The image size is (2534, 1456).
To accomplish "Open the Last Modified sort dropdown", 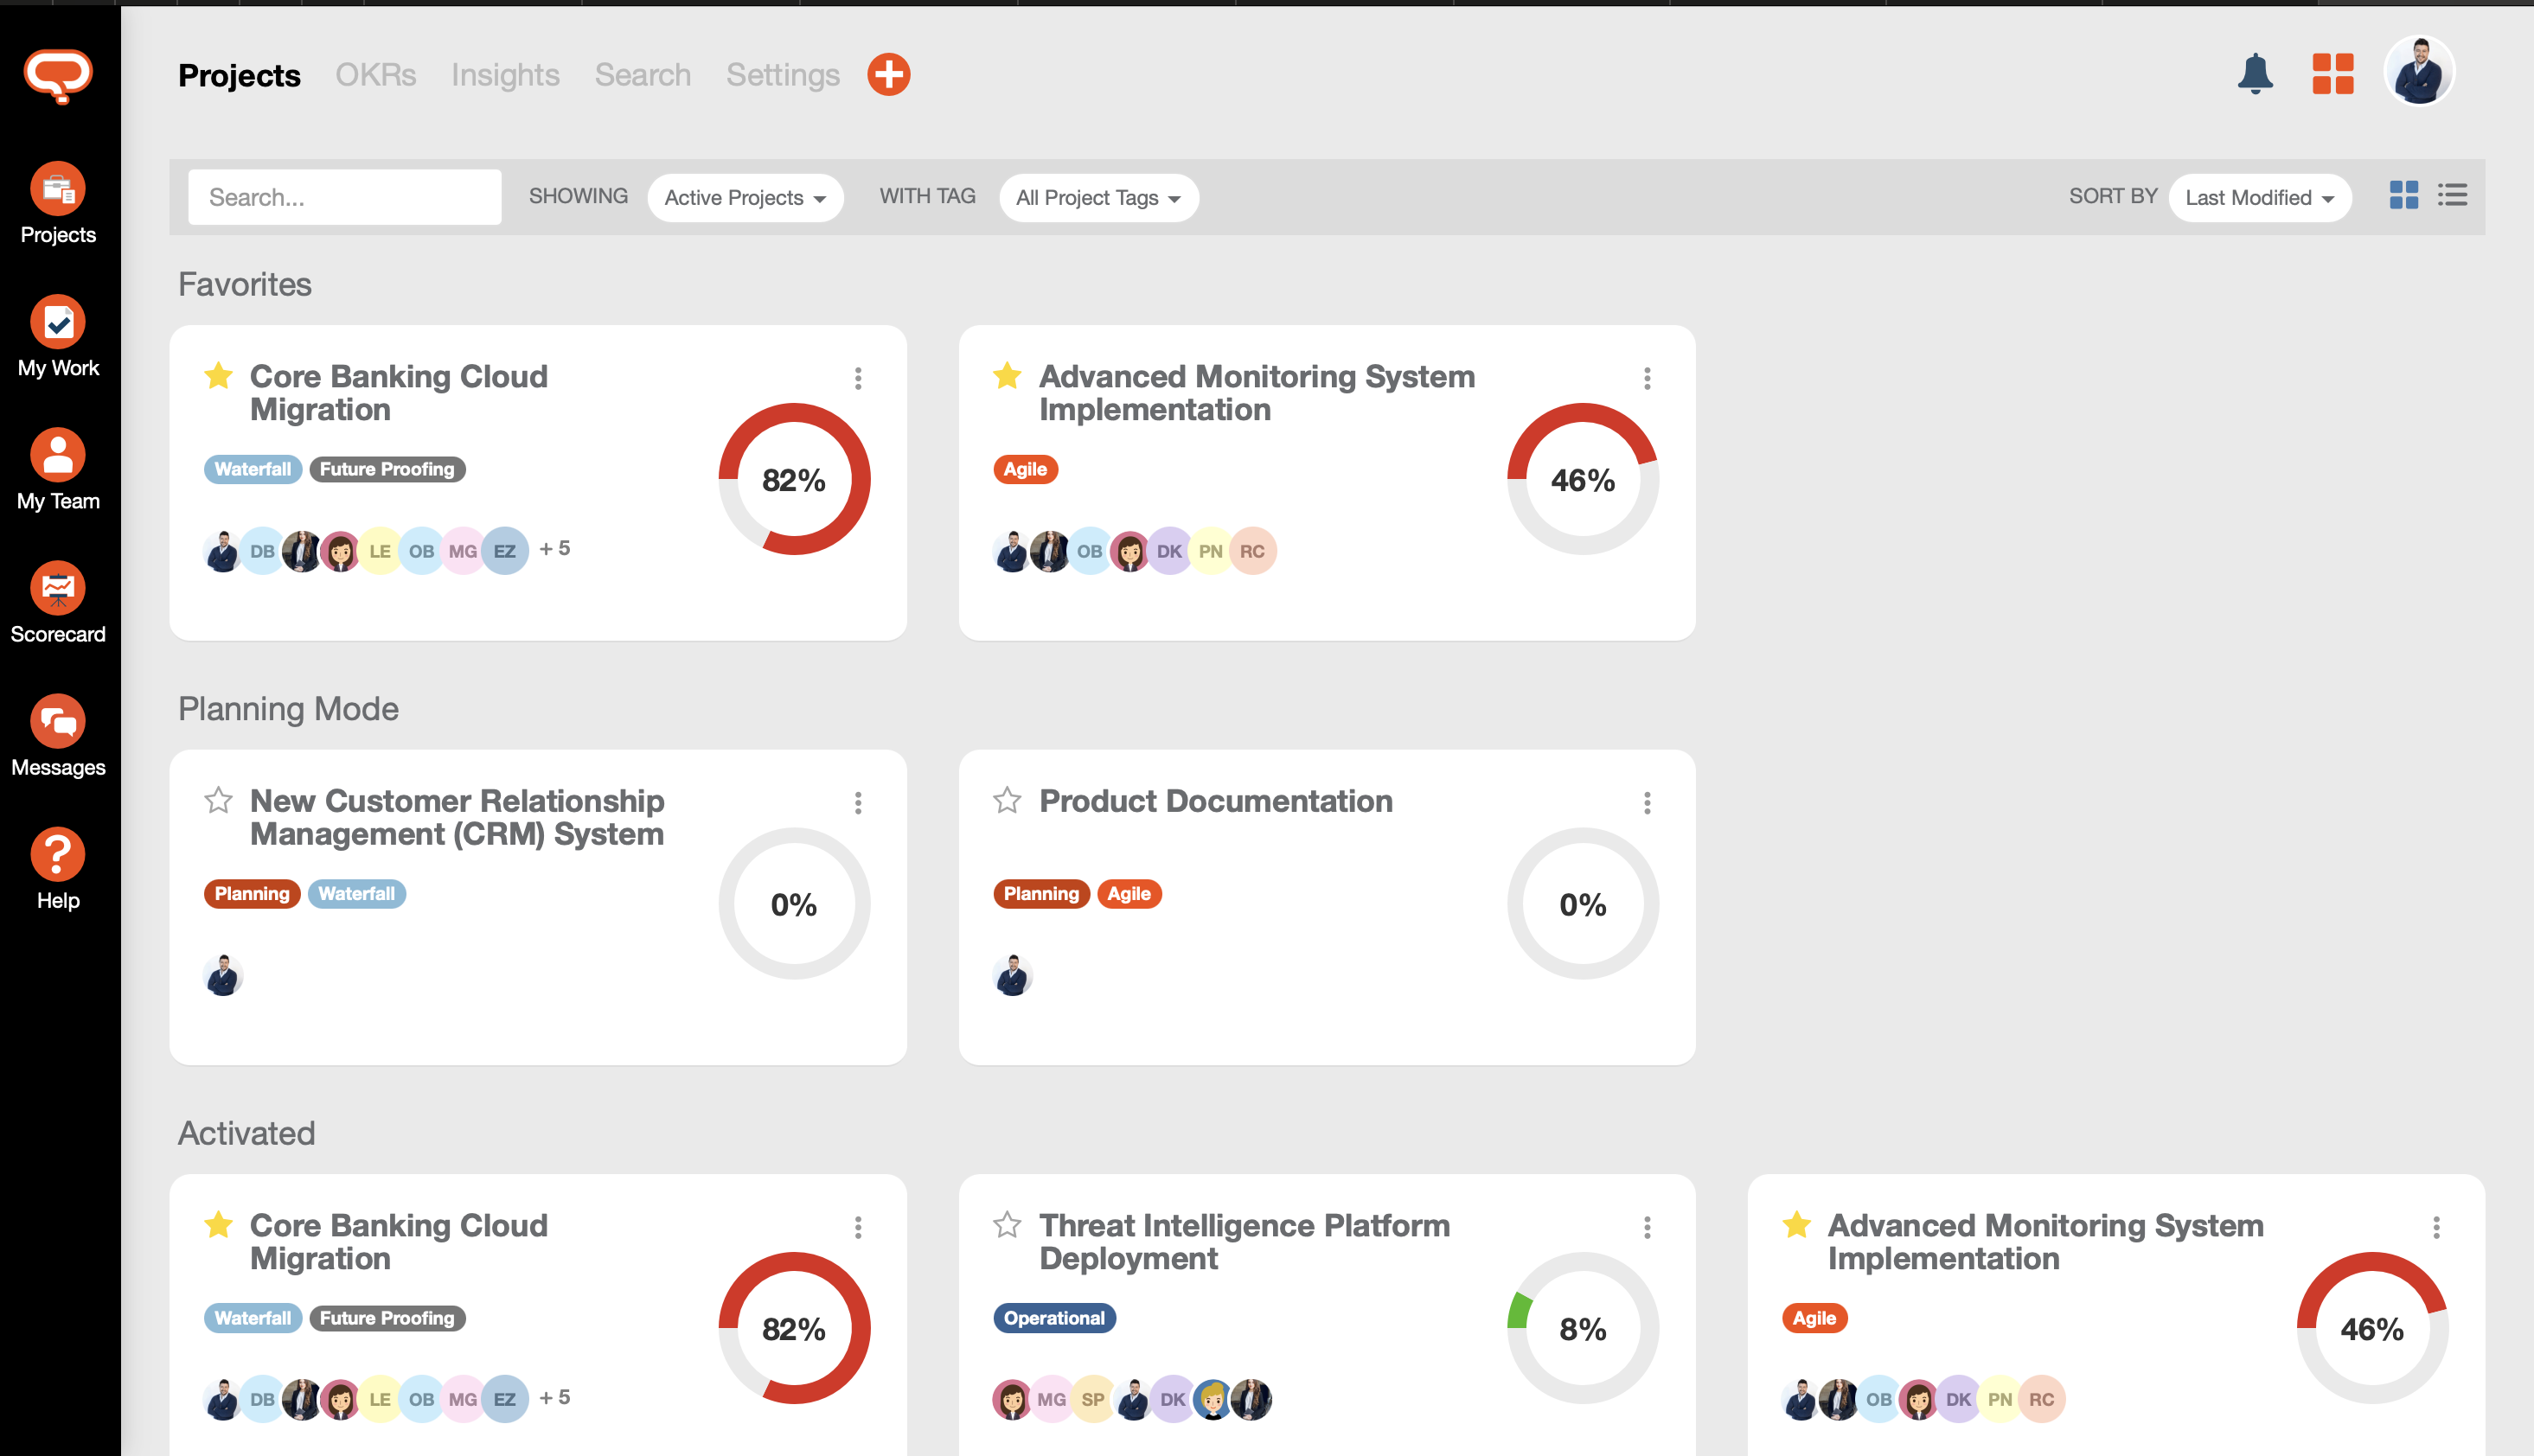I will click(2259, 198).
